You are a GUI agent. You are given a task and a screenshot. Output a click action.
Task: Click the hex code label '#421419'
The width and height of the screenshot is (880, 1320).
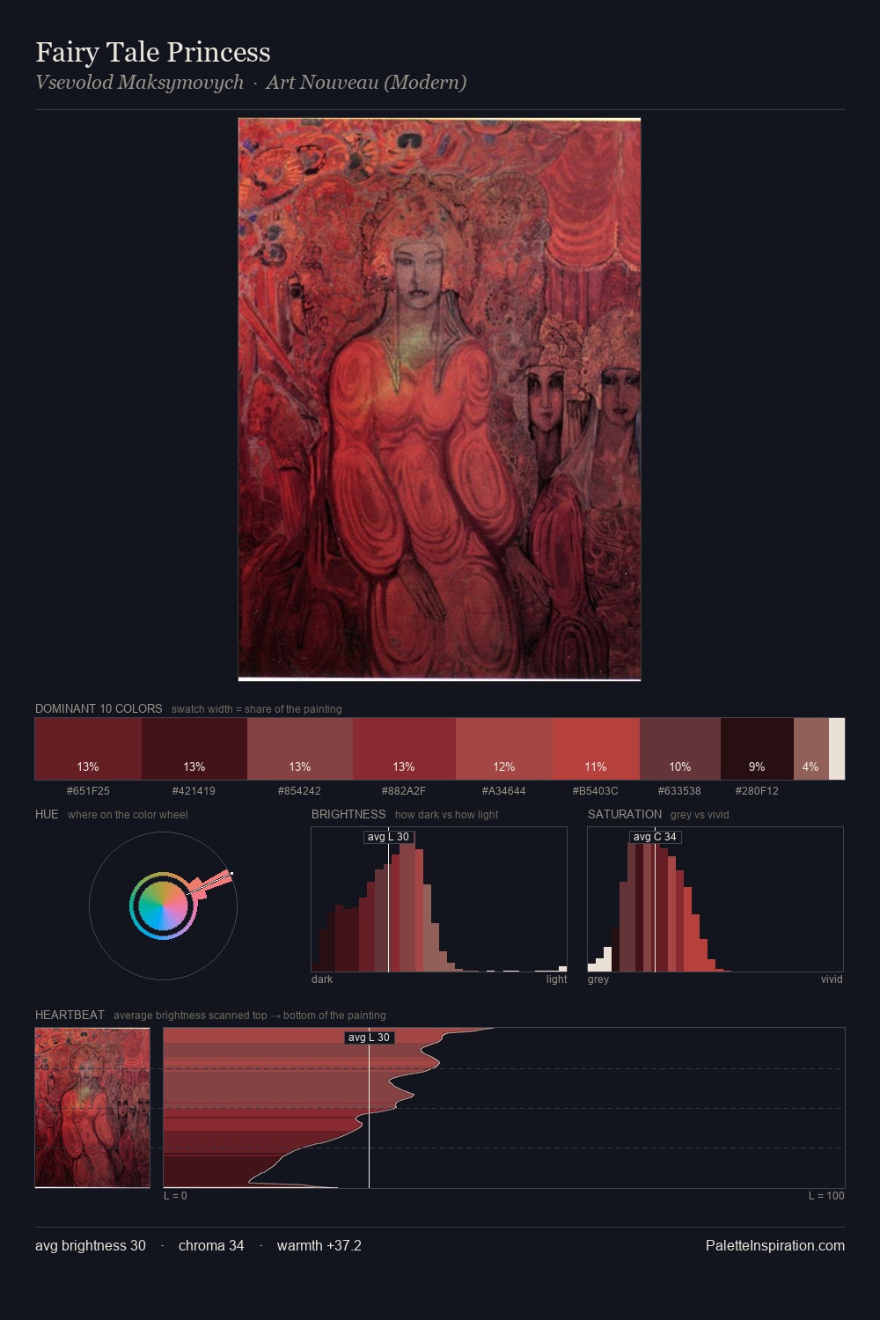[x=194, y=790]
